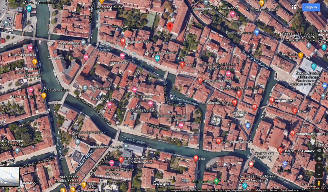Open the Poste Italiane mail marker
The height and width of the screenshot is (192, 328).
coord(83,43)
